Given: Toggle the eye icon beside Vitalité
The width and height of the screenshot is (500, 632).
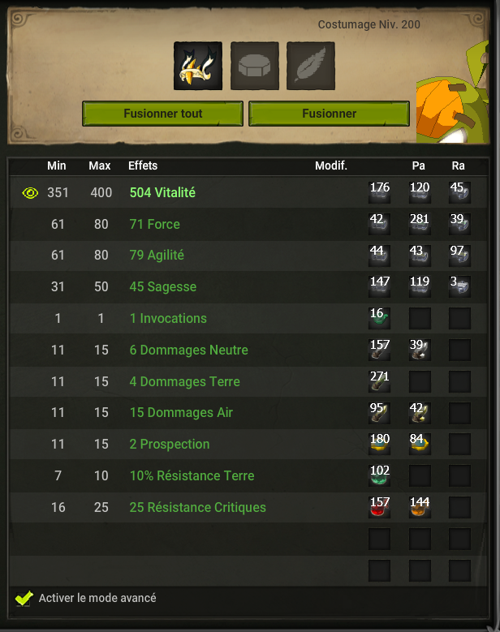Looking at the screenshot, I should [x=30, y=193].
